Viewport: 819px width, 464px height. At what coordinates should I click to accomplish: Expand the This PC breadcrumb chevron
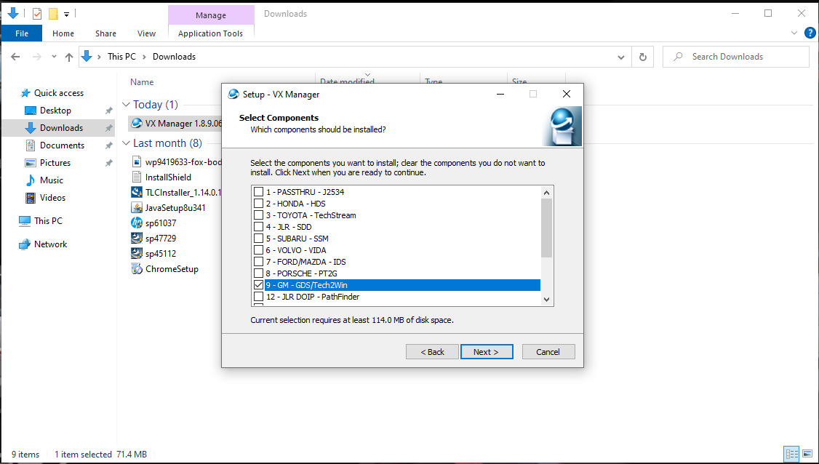click(143, 57)
